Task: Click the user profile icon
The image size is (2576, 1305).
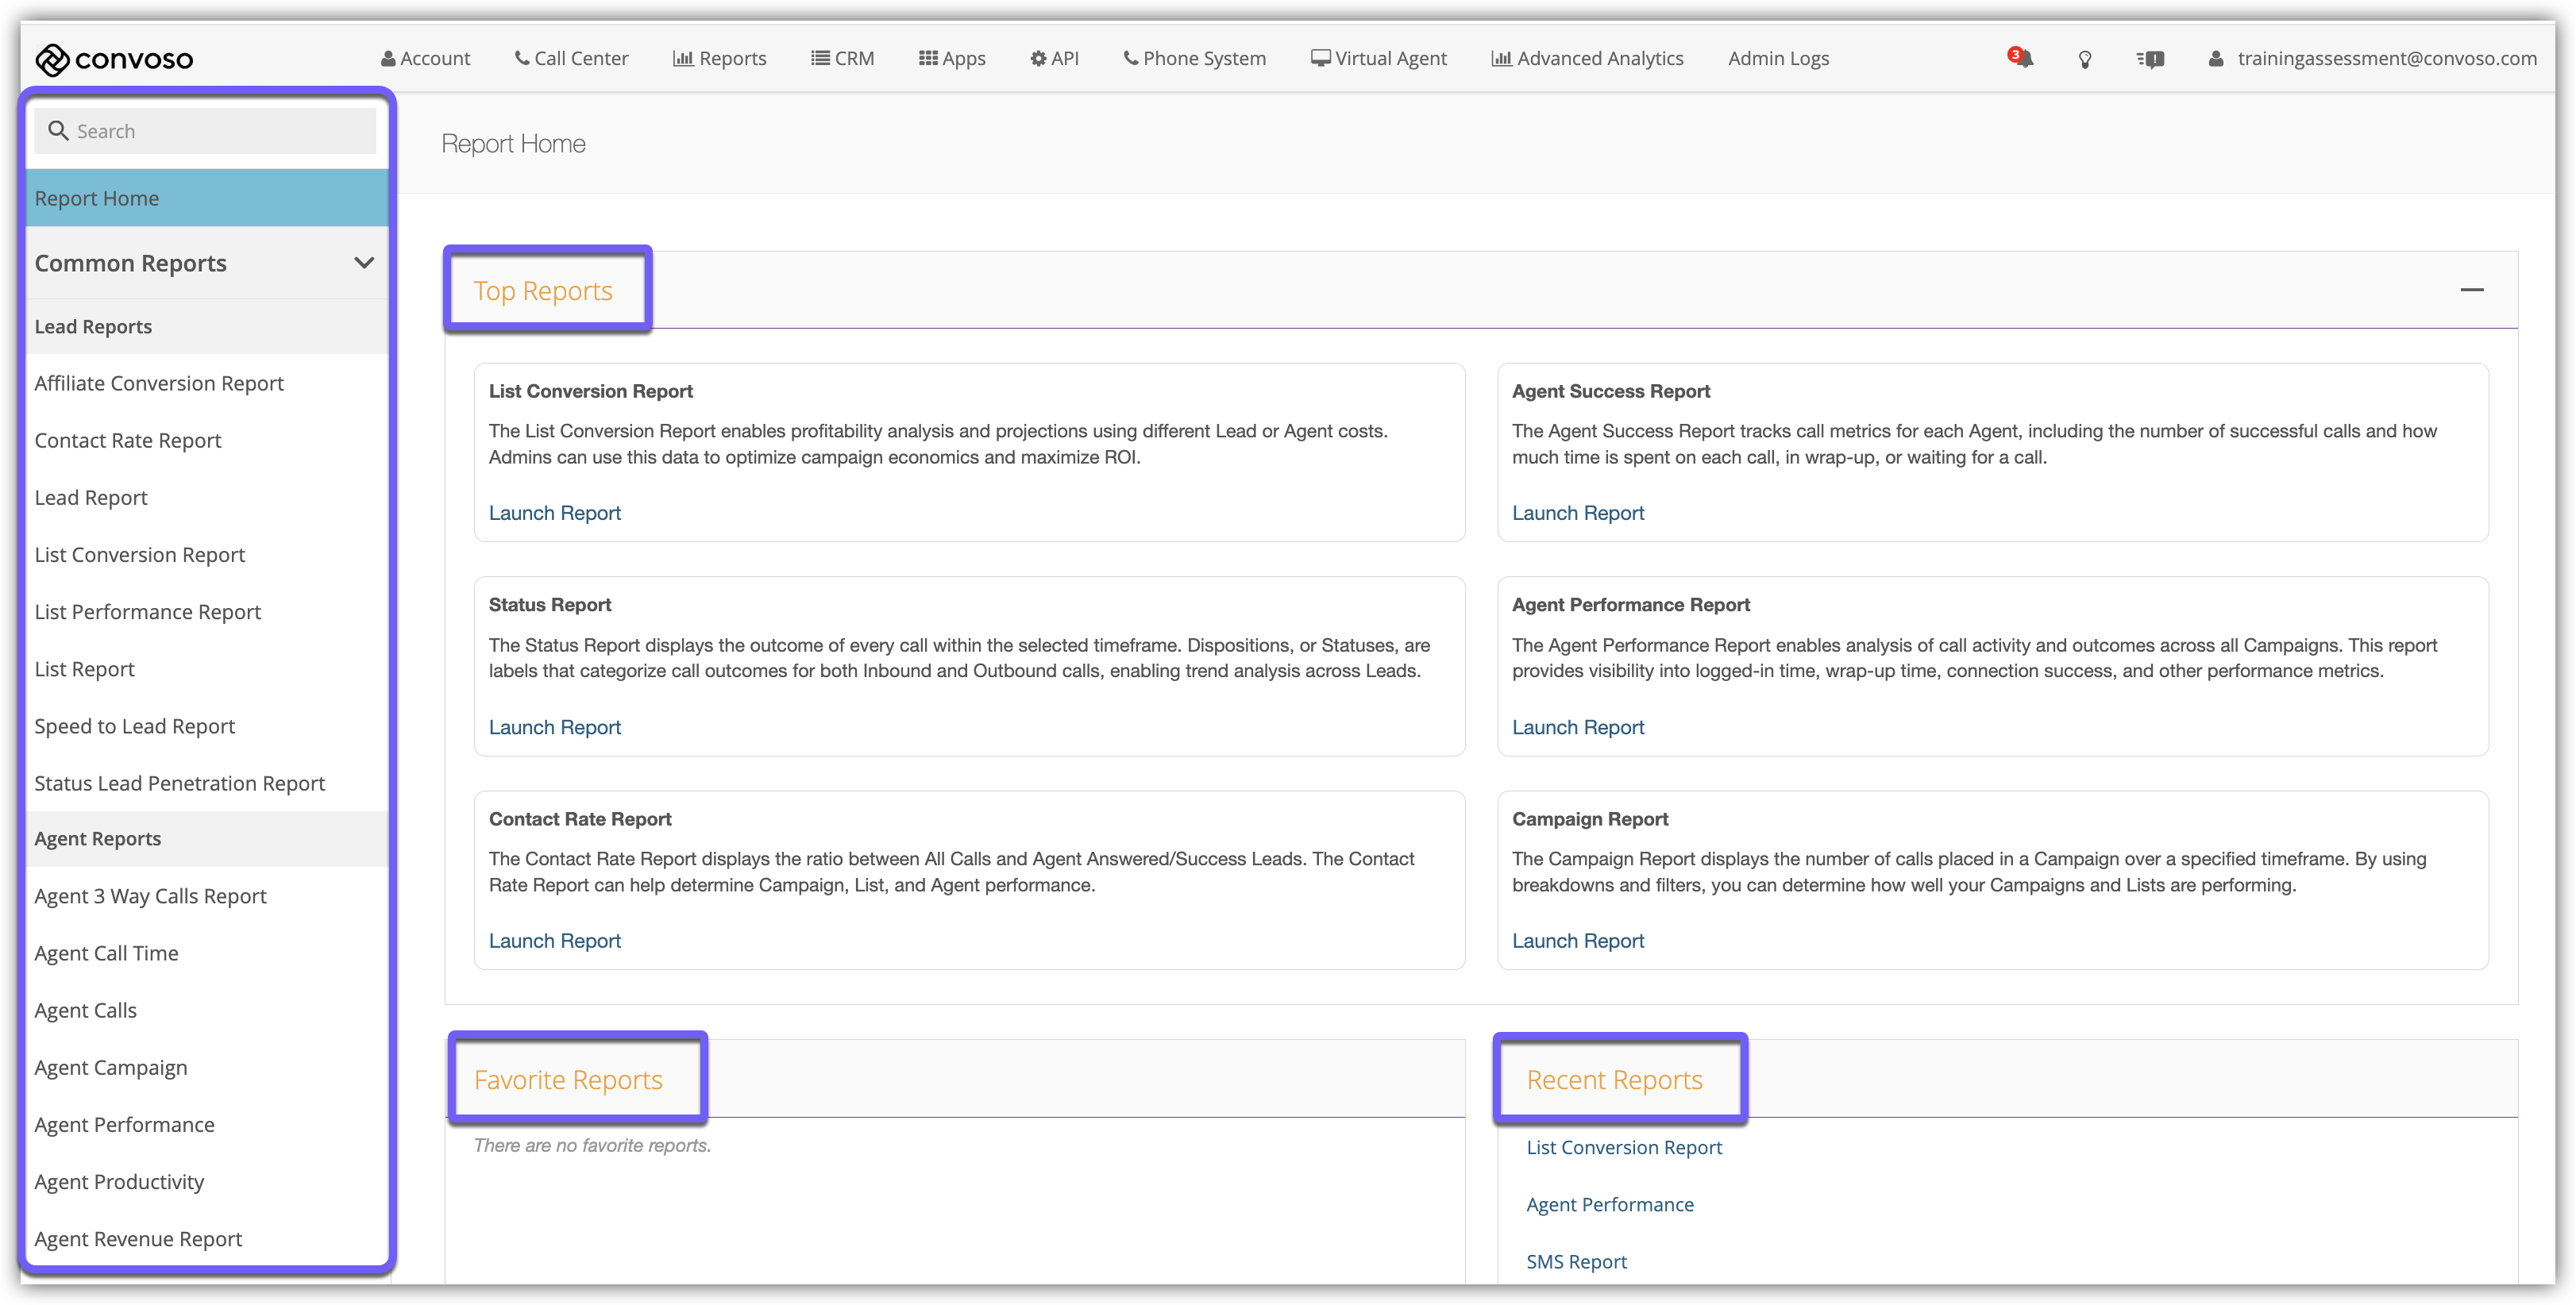Action: coord(2216,59)
